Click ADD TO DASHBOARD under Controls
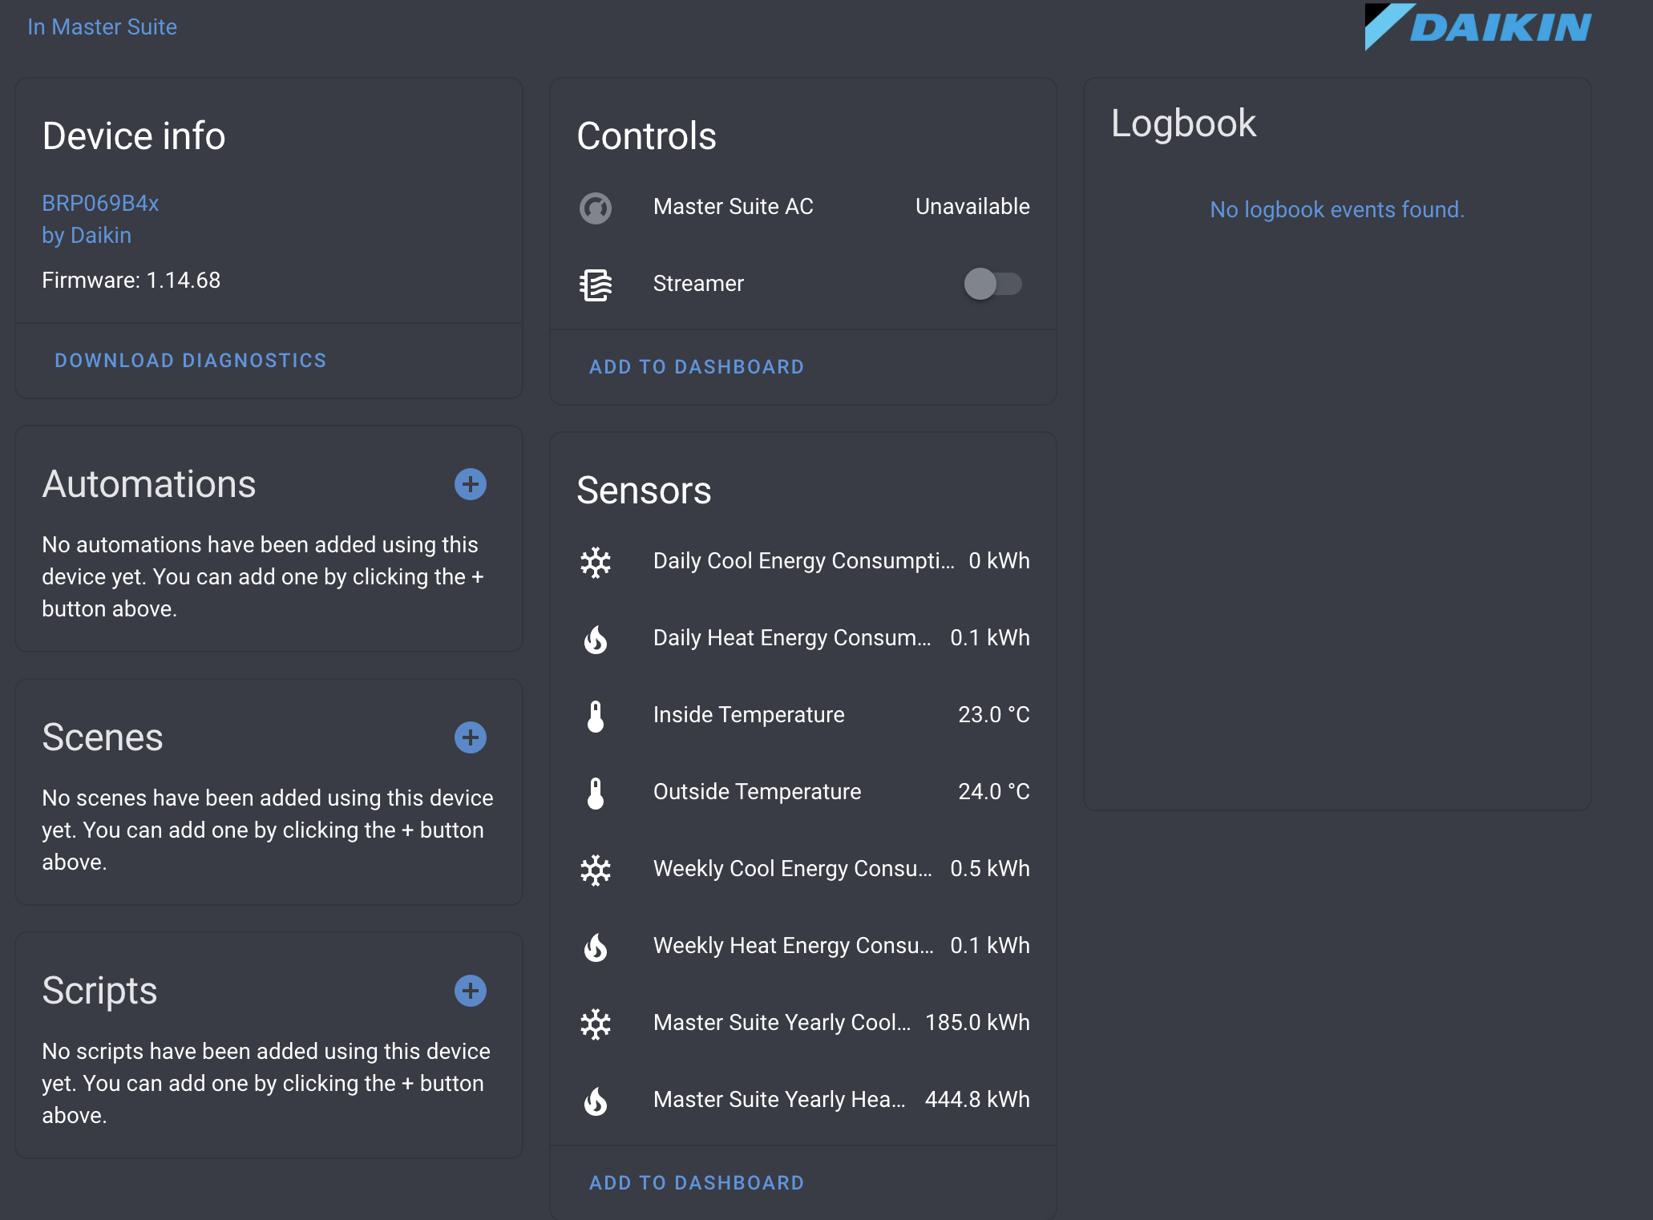 (x=696, y=366)
